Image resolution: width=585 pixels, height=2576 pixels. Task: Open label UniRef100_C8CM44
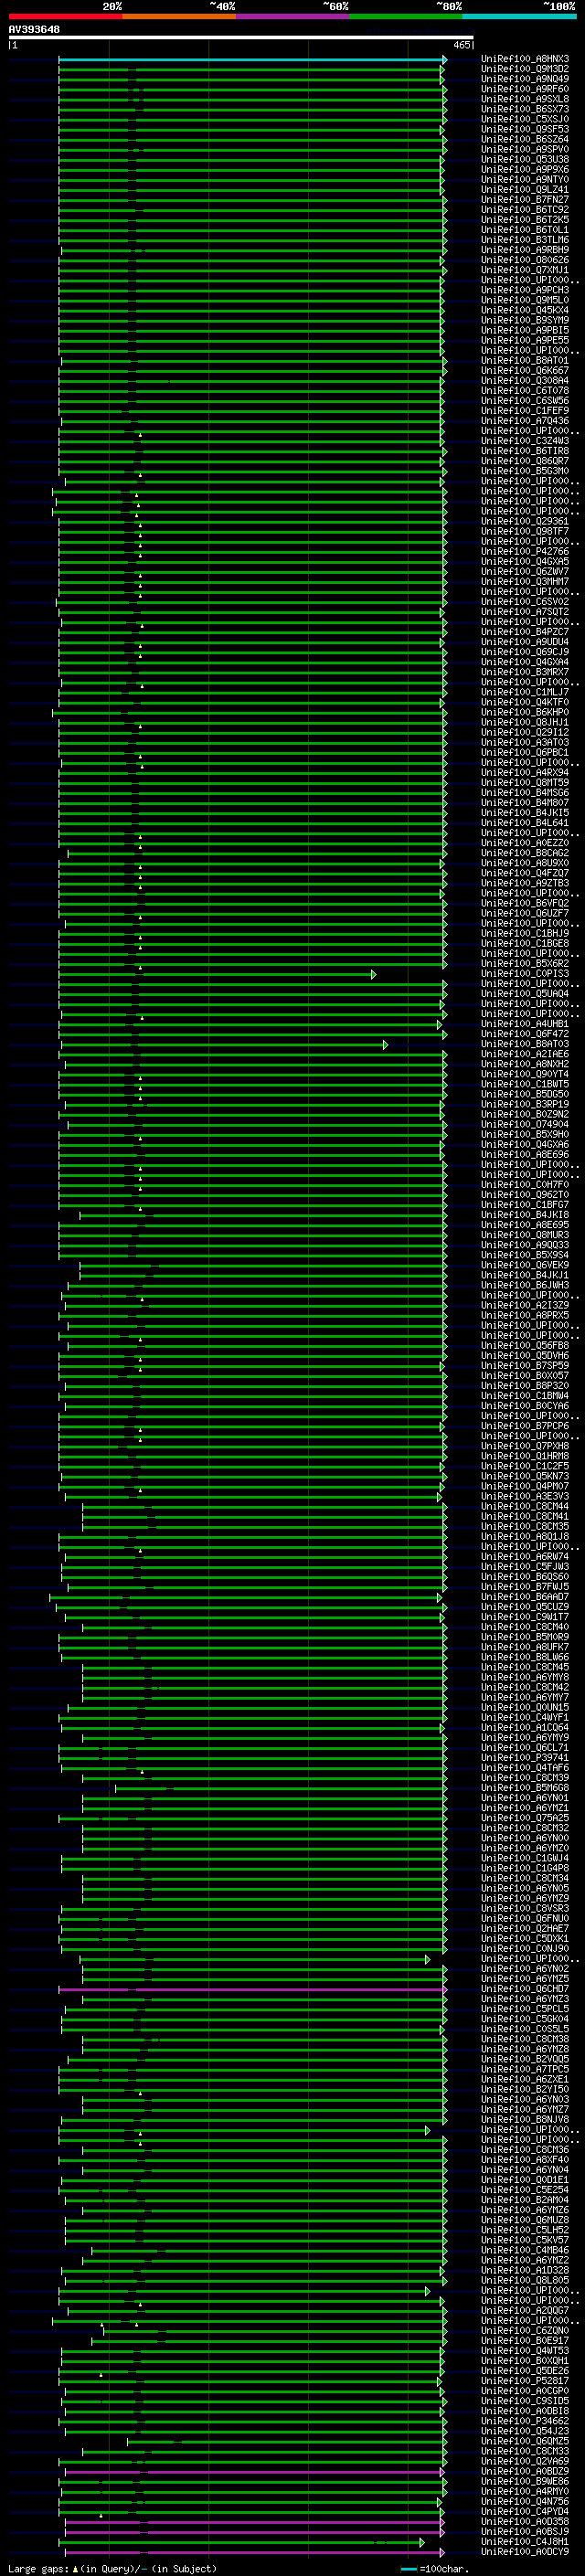click(525, 1506)
